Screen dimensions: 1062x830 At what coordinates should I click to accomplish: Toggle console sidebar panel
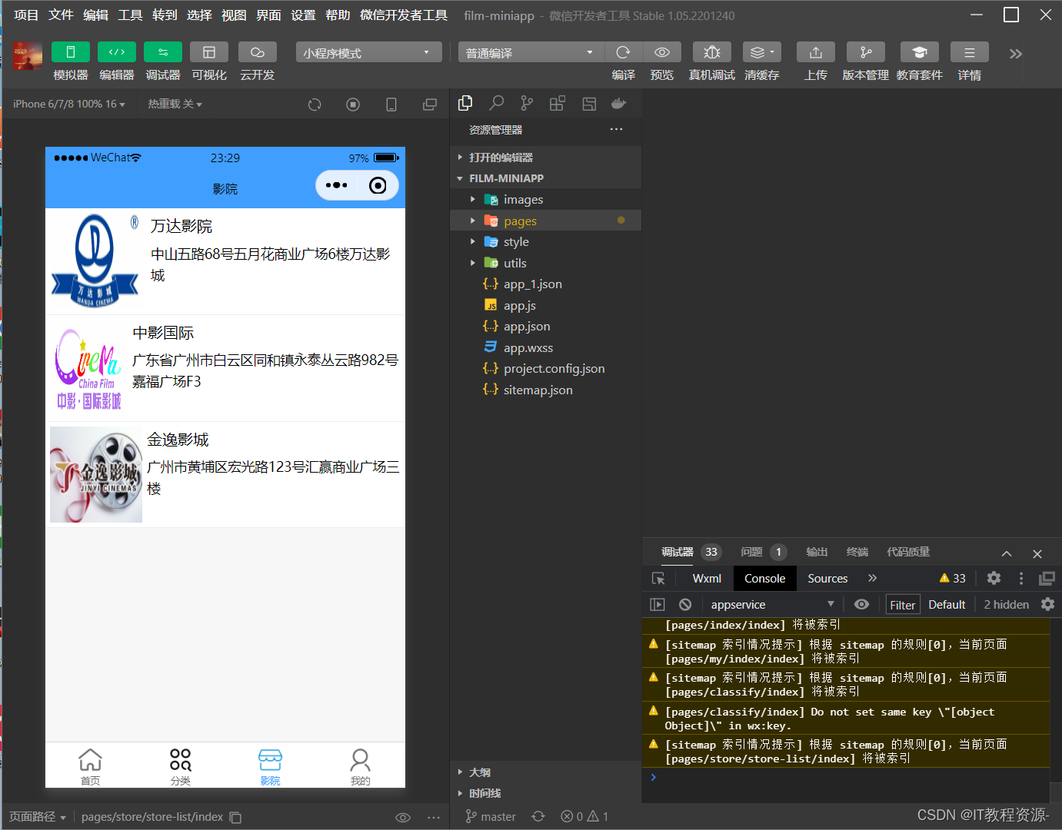(658, 605)
